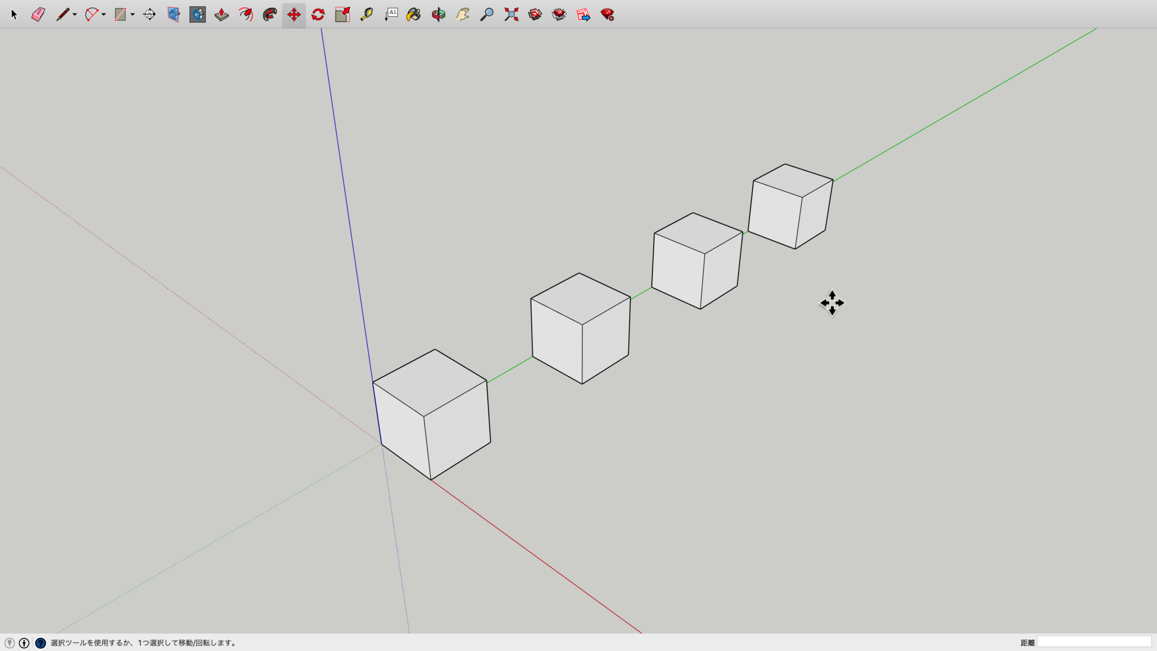Click the Zoom Extents icon
Image resolution: width=1157 pixels, height=651 pixels.
[511, 14]
